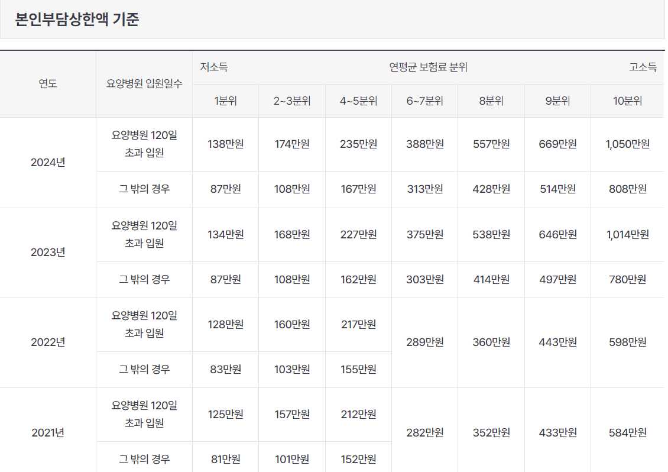Click the 10분위 column header
Image resolution: width=668 pixels, height=472 pixels.
627,101
